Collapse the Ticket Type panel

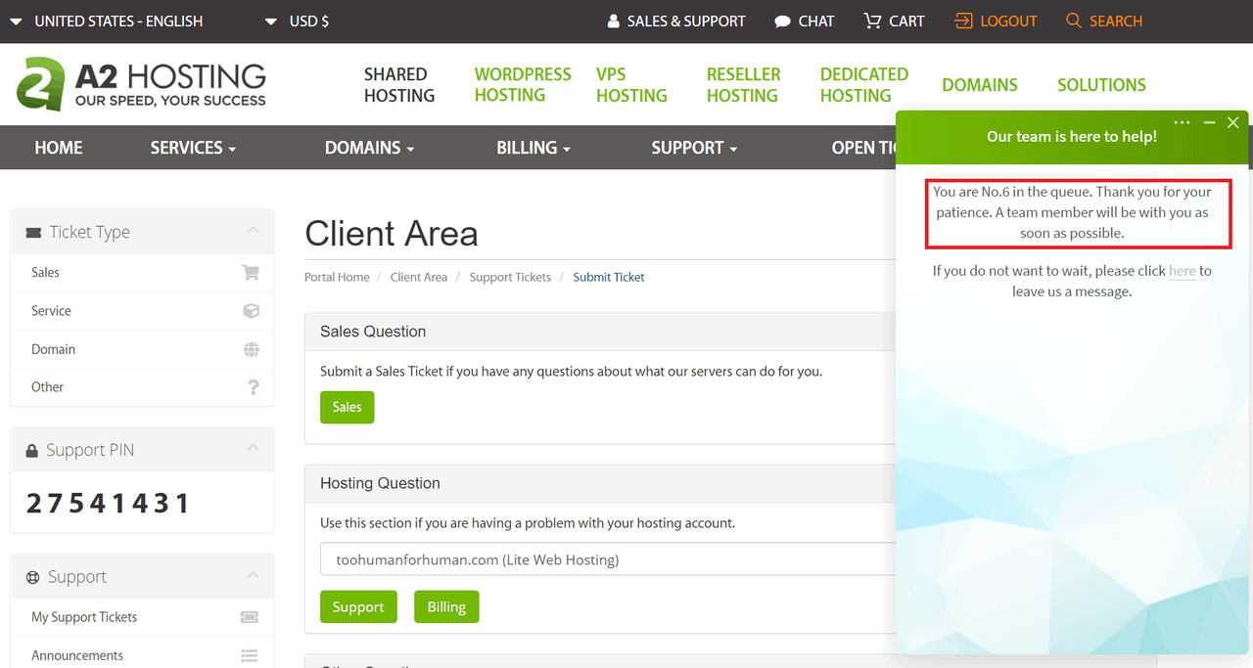[x=253, y=231]
